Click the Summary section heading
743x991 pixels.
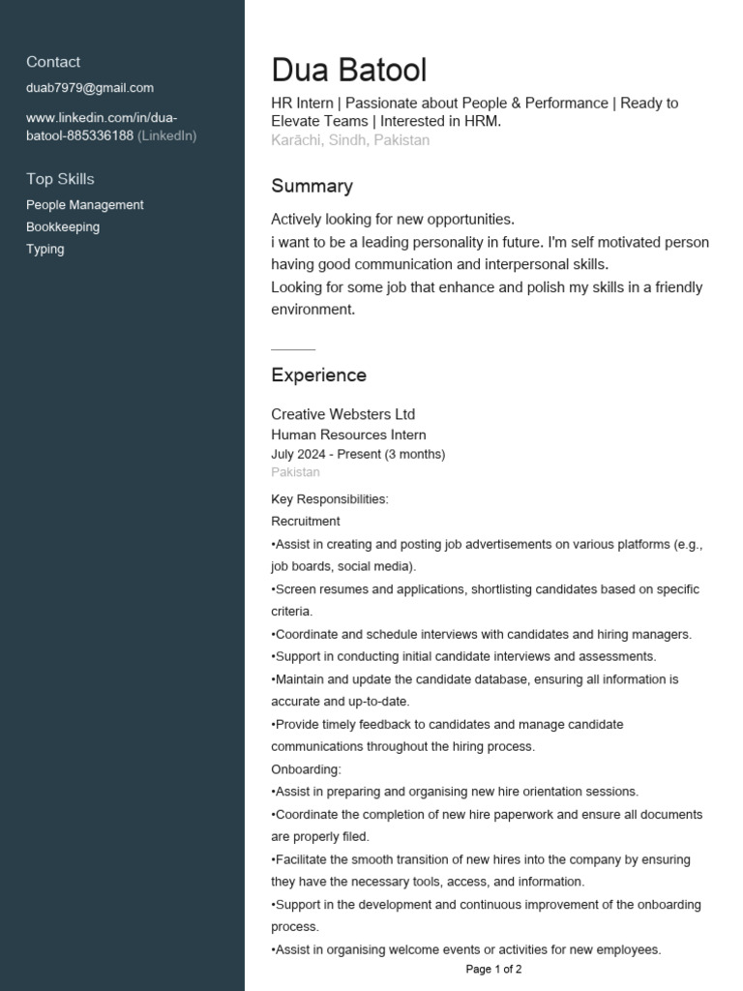312,187
